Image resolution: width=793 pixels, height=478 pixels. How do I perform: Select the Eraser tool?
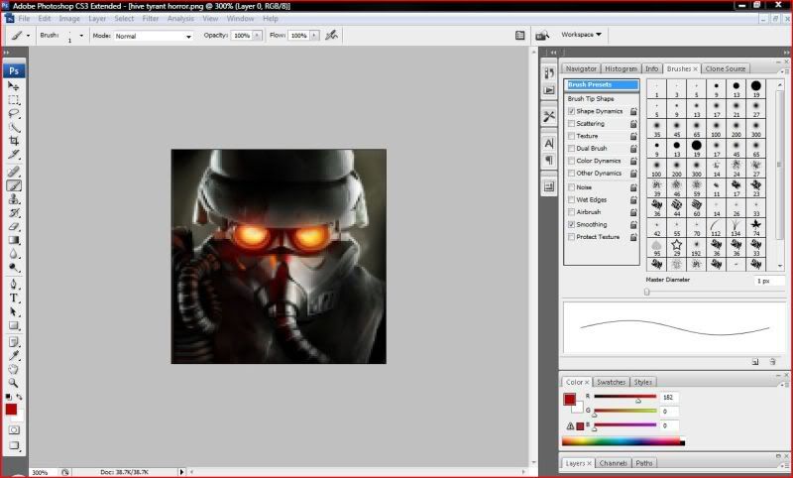click(14, 227)
